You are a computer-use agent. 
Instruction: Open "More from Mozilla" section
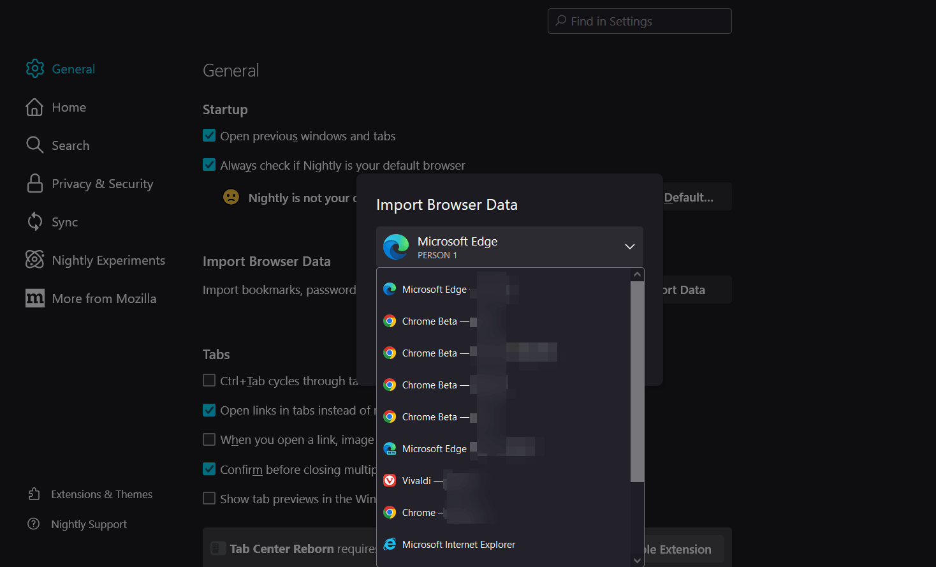coord(104,298)
